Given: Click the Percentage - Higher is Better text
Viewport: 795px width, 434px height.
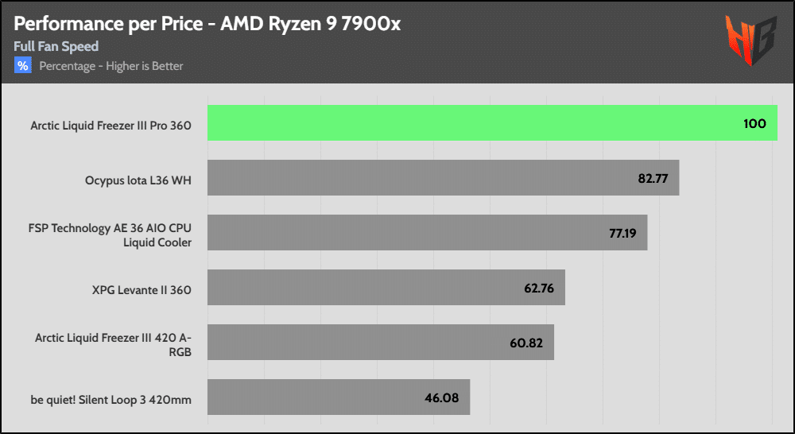Looking at the screenshot, I should pos(111,66).
